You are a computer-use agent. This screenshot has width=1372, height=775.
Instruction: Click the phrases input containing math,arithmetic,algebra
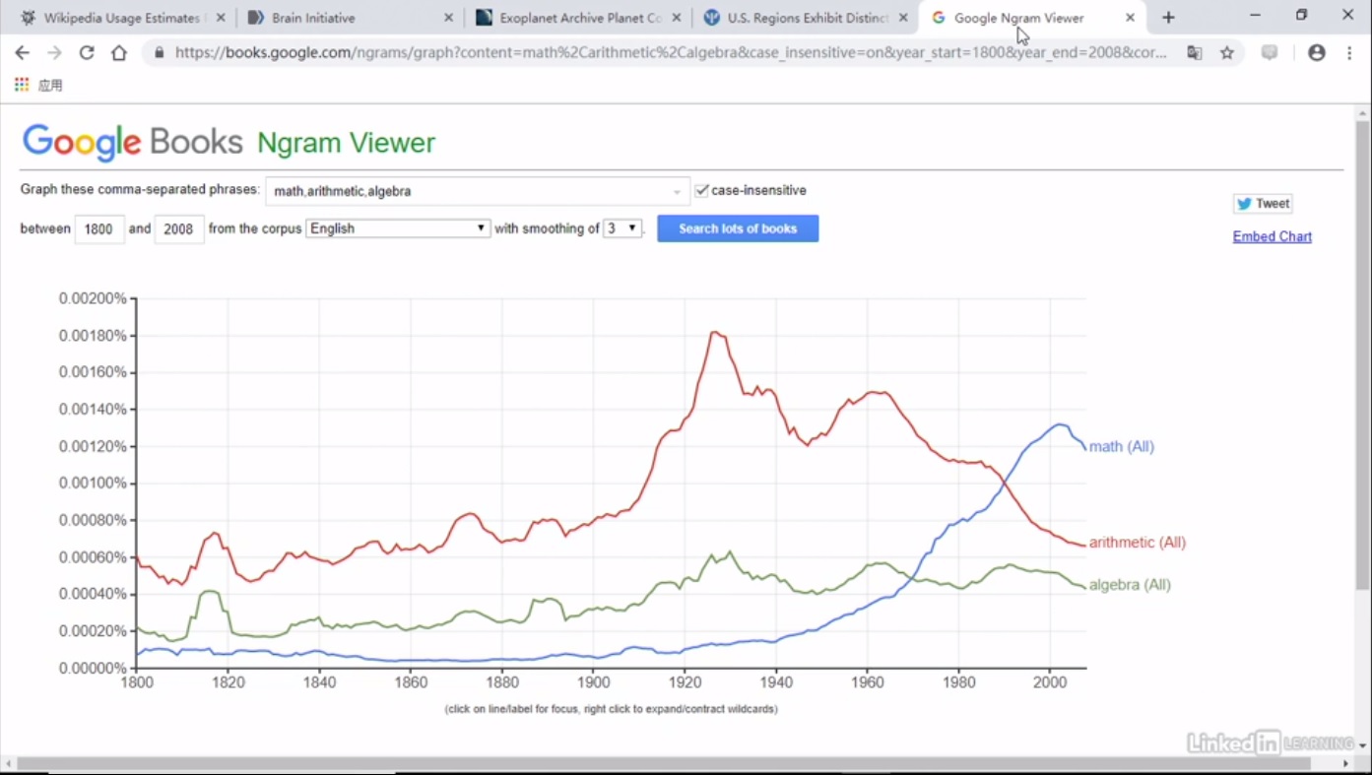(x=478, y=191)
